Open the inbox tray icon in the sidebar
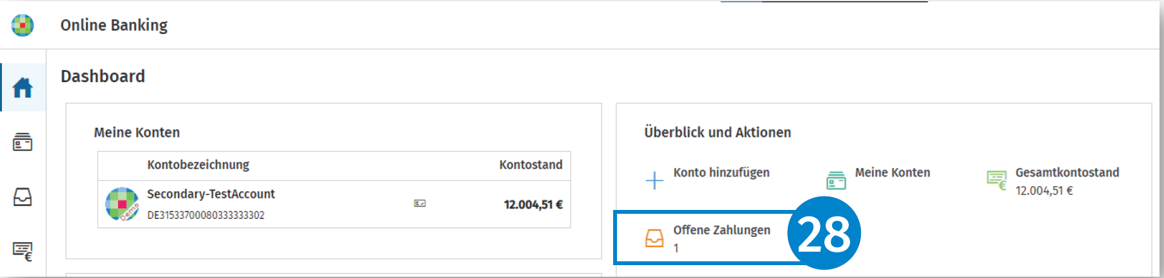The height and width of the screenshot is (278, 1164). pyautogui.click(x=22, y=197)
